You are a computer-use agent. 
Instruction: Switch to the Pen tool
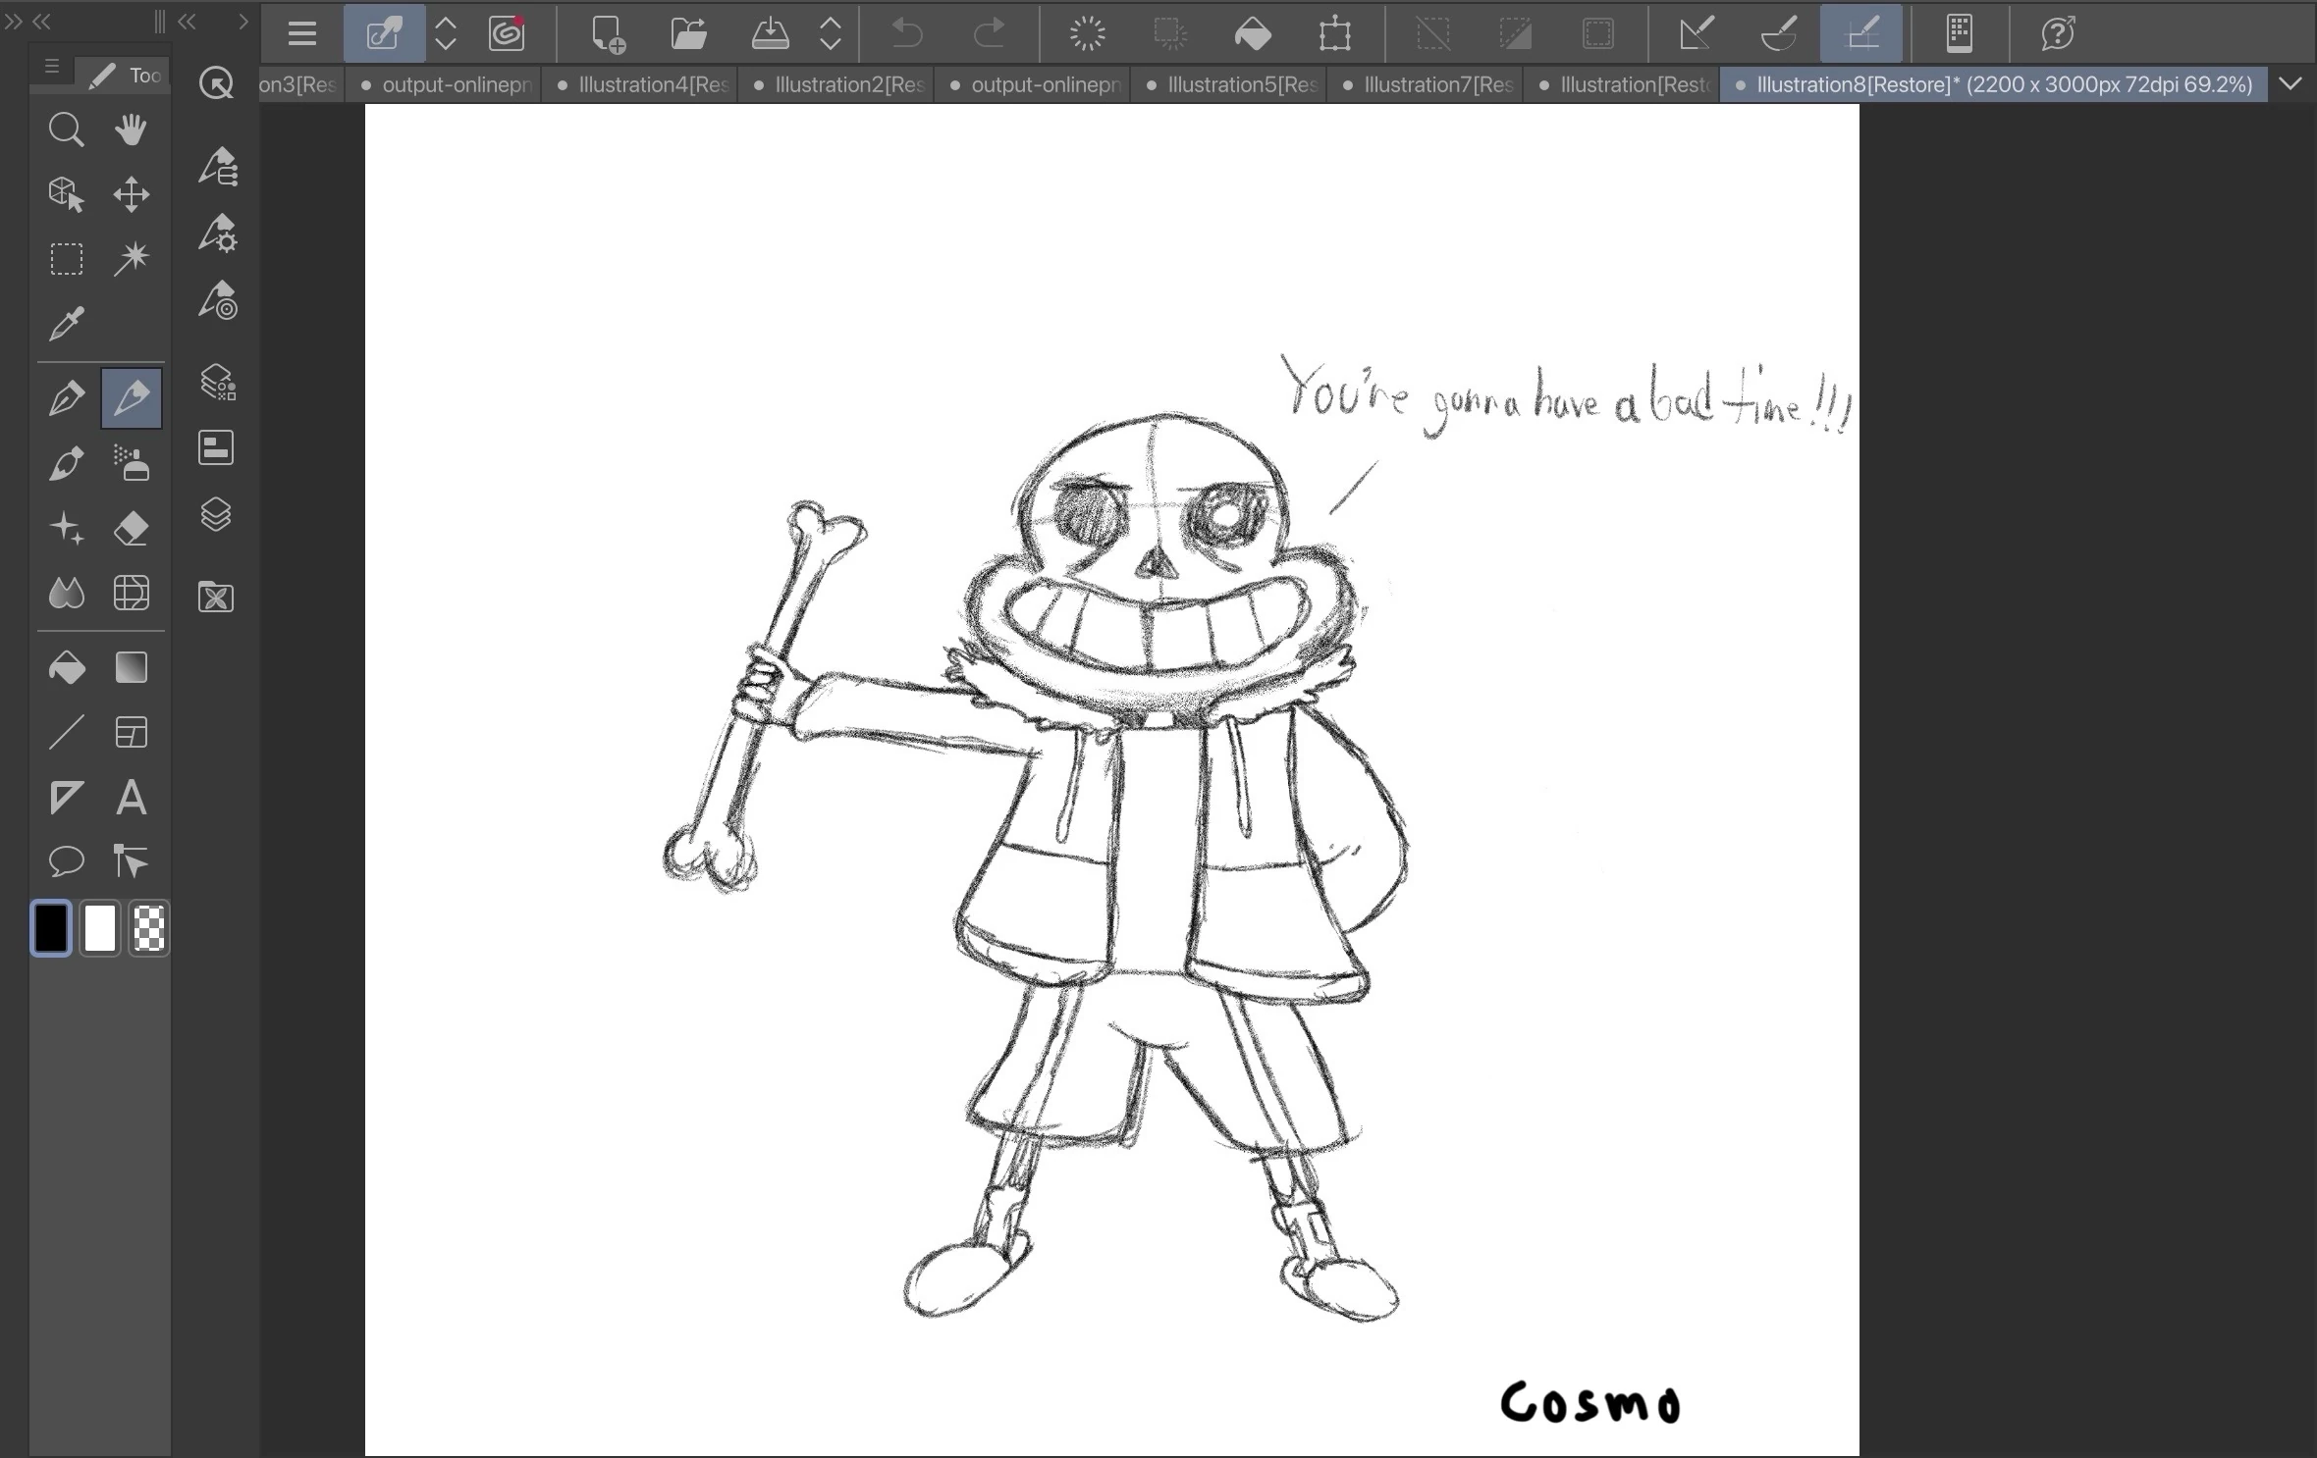[x=66, y=397]
